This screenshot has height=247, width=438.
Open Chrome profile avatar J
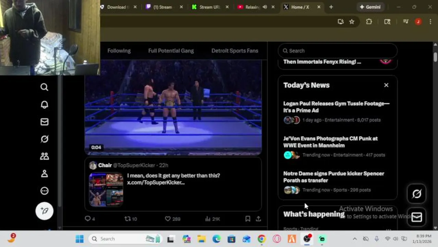coord(418,22)
